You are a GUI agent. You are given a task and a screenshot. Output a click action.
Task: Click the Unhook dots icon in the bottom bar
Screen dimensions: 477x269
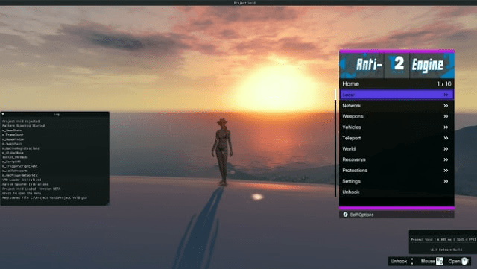coord(412,261)
